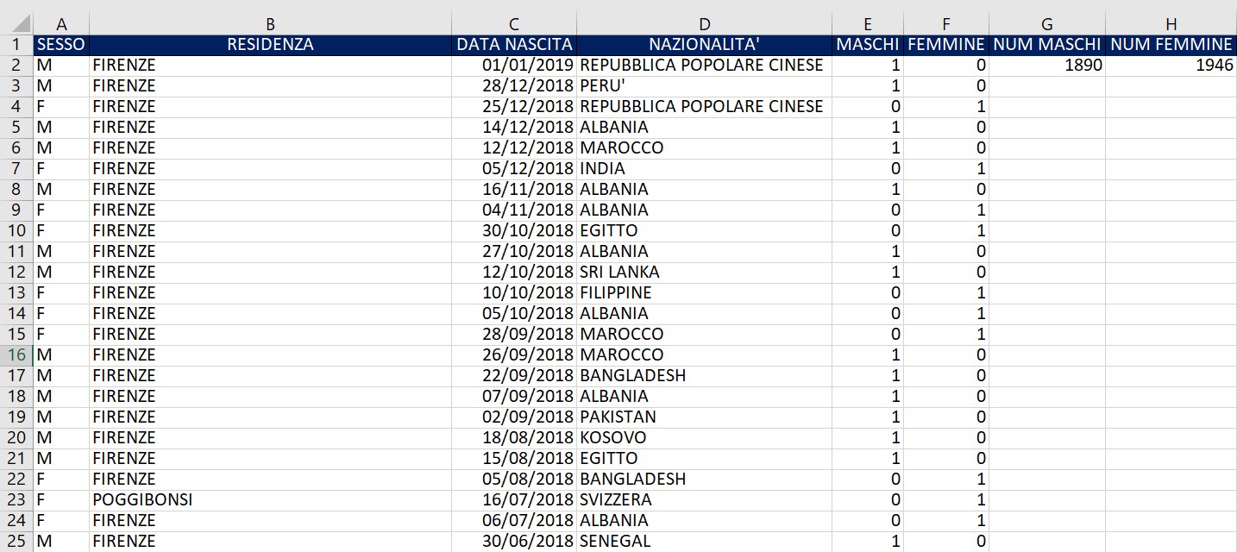Click the date 28/09/2018
This screenshot has height=552, width=1237.
point(514,334)
